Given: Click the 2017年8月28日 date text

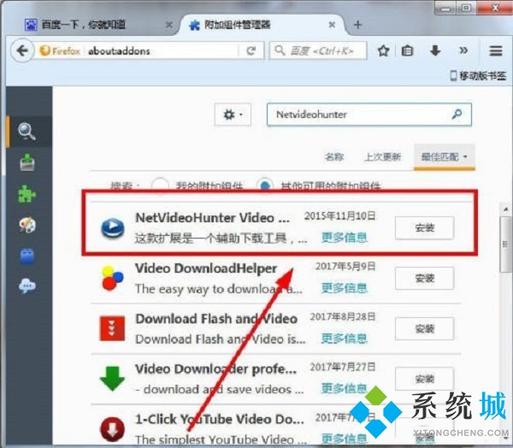Looking at the screenshot, I should [x=342, y=317].
